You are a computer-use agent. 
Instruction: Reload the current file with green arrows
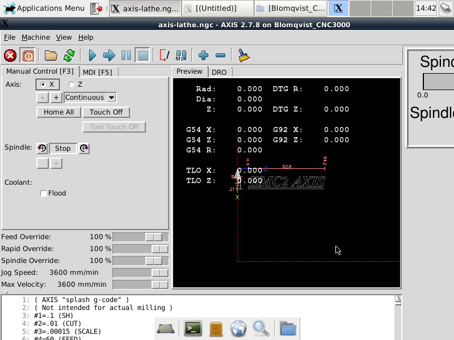69,56
